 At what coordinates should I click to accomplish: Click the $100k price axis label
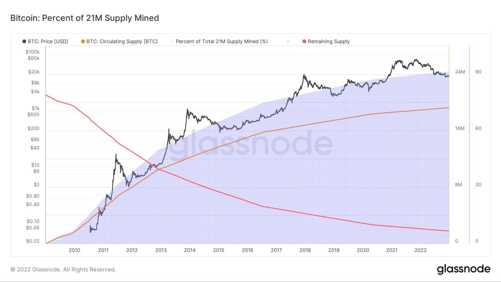pos(33,52)
